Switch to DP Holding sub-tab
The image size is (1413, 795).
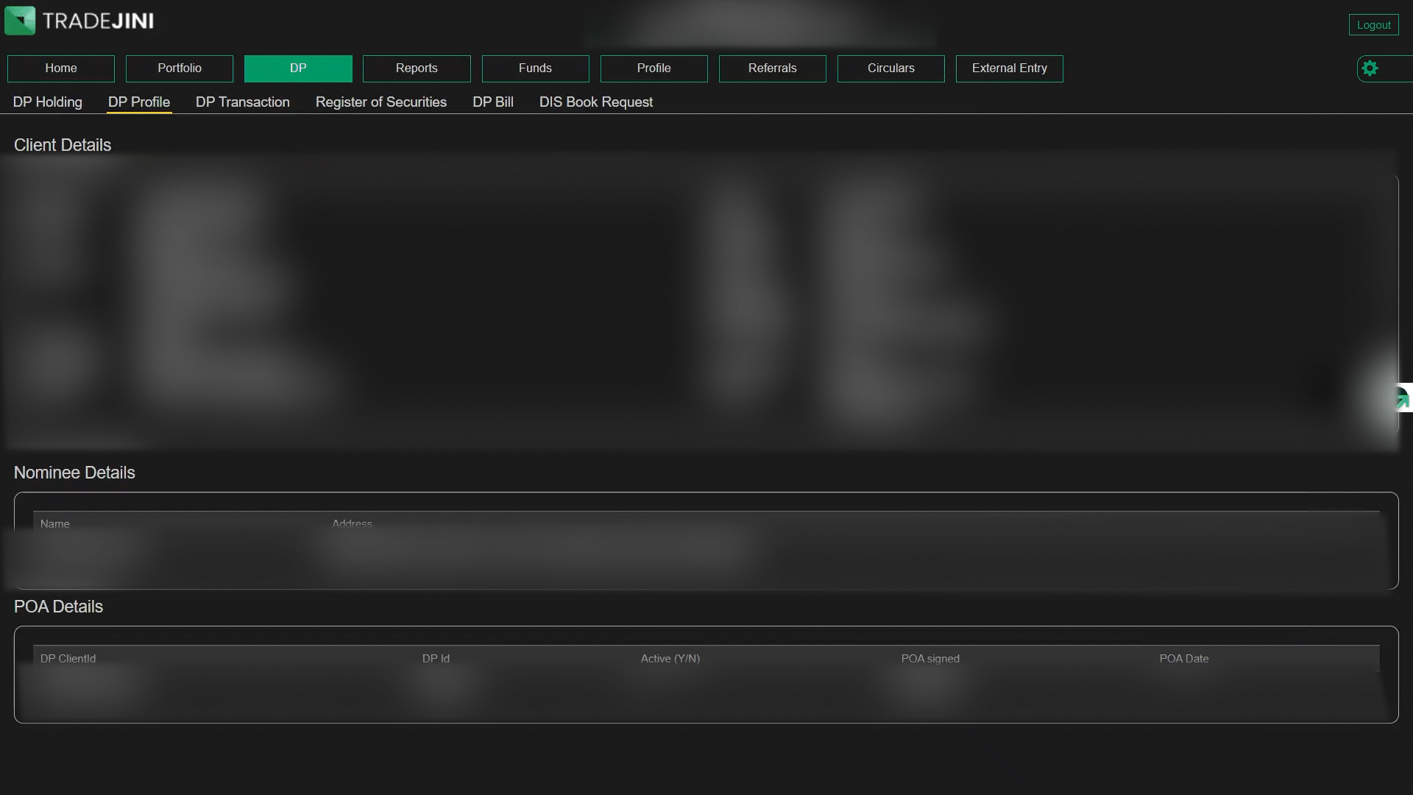(x=48, y=102)
